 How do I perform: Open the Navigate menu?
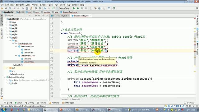pos(20,5)
